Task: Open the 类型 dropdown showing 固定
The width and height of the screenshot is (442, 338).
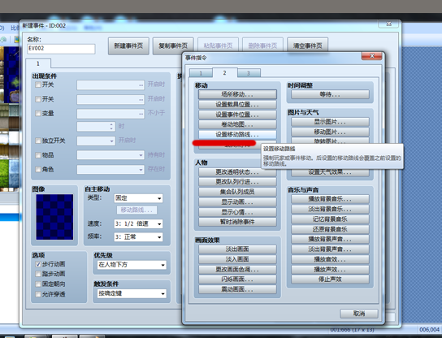Action: 138,198
